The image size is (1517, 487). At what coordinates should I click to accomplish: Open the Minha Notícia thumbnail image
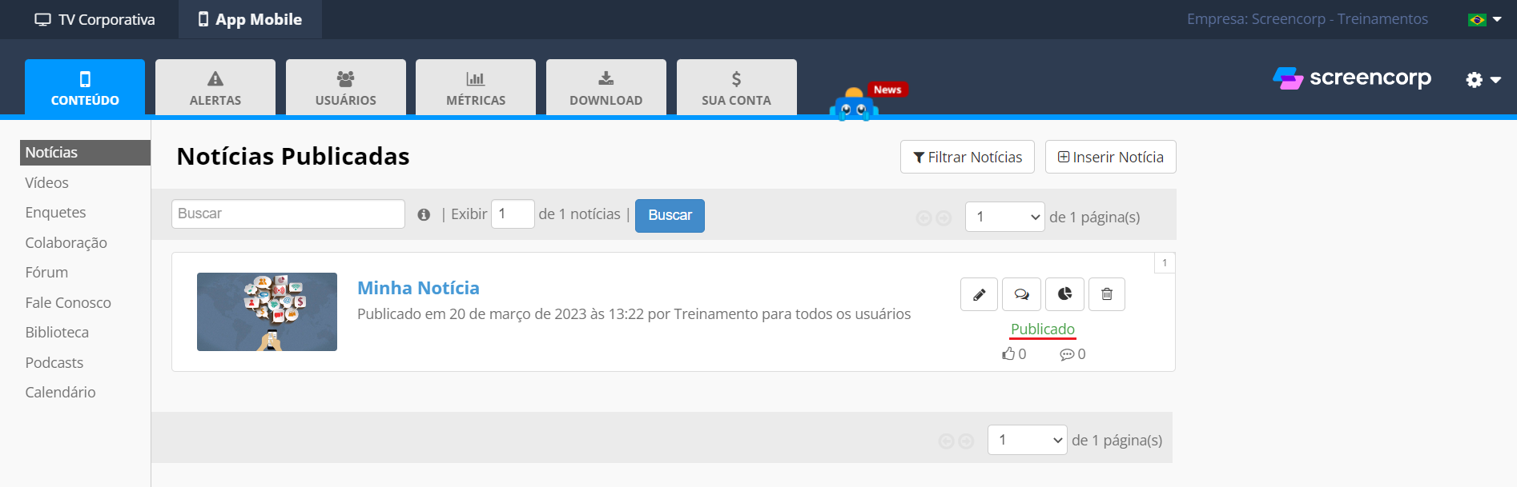(x=267, y=312)
